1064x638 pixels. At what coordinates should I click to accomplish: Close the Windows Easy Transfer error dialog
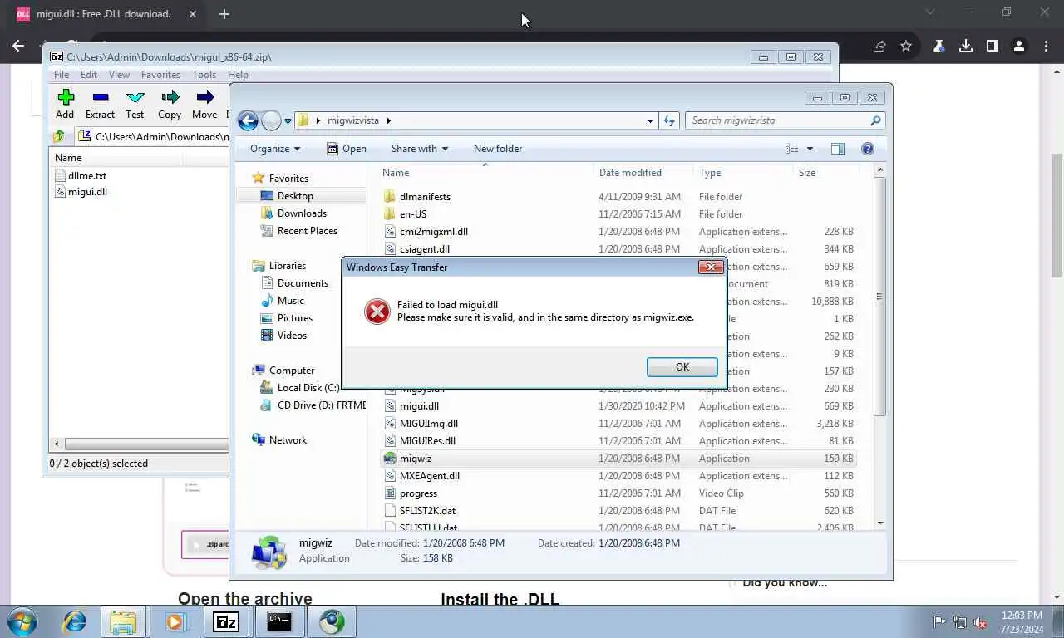710,267
